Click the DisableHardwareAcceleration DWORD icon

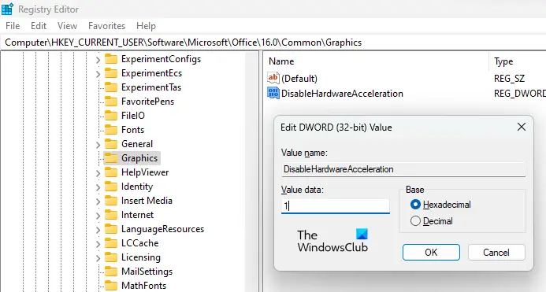click(x=273, y=93)
